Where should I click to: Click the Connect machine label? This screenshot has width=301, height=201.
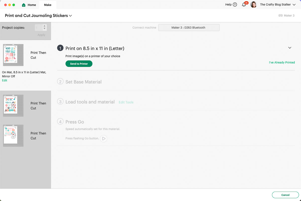tap(144, 28)
